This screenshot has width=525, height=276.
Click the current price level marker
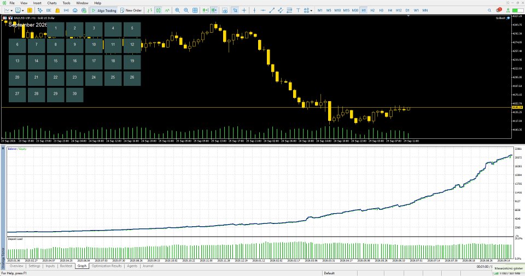[x=518, y=107]
